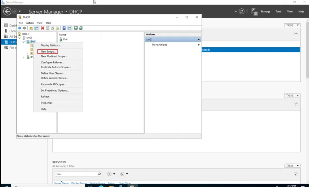Screen dimensions: 309x187
Task: Collapse the srv01 node in DHCP tree
Action: 19,38
